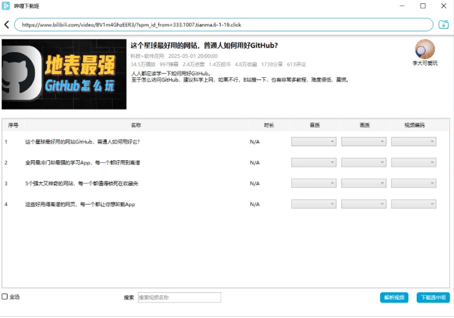Open video codec dropdown for row 4
454x318 pixels.
pos(413,204)
